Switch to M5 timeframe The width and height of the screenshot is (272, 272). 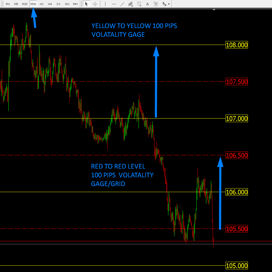[16, 4]
